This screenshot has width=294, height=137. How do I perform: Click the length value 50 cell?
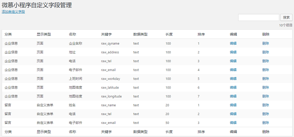[167, 123]
